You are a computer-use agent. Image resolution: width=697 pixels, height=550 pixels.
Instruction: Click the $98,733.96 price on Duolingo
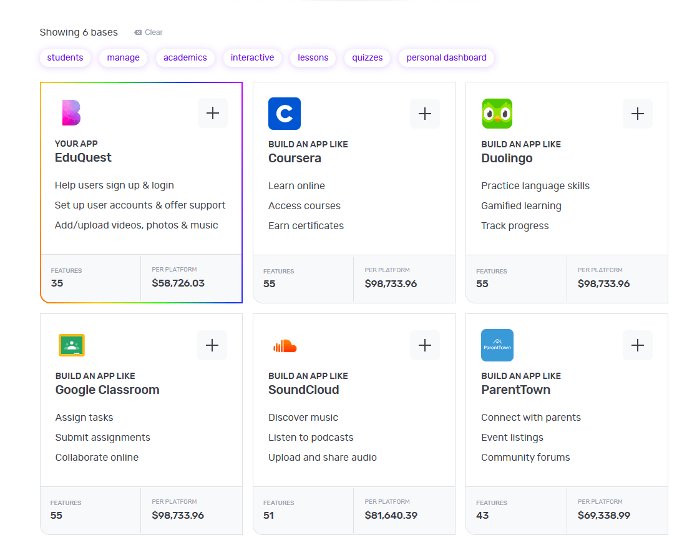click(603, 283)
